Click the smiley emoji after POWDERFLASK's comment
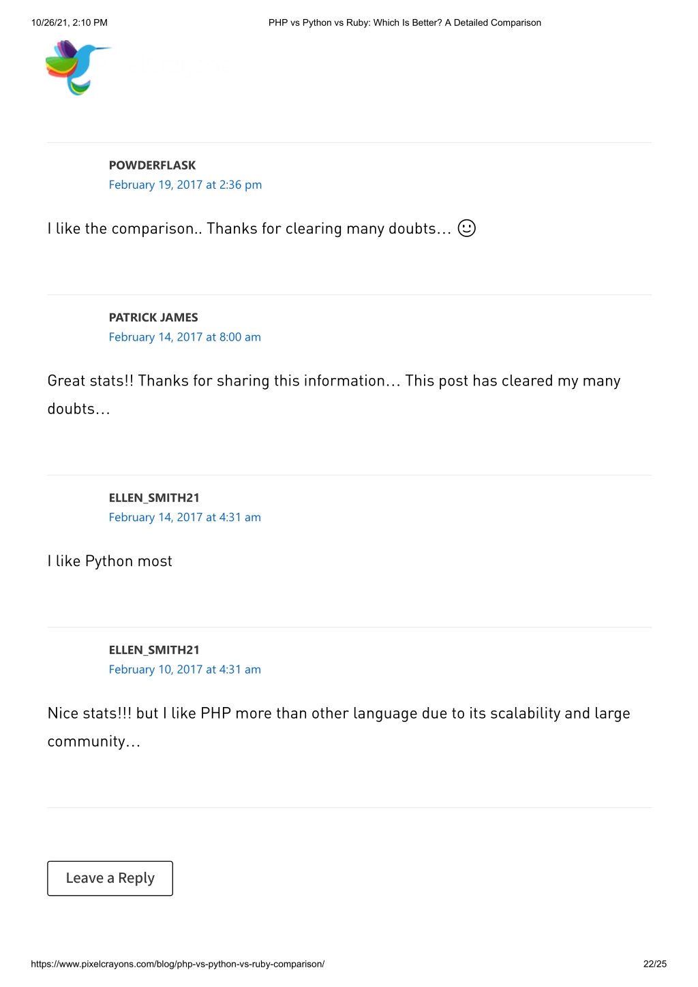Screen dimensions: 698x987 coord(467,228)
